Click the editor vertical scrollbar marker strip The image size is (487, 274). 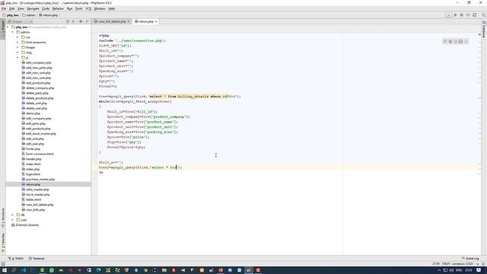[479, 143]
